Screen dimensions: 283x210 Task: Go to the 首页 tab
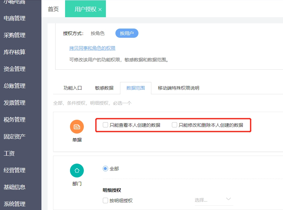click(53, 9)
